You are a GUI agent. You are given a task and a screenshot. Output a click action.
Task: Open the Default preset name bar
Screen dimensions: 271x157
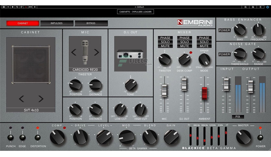(139, 7)
